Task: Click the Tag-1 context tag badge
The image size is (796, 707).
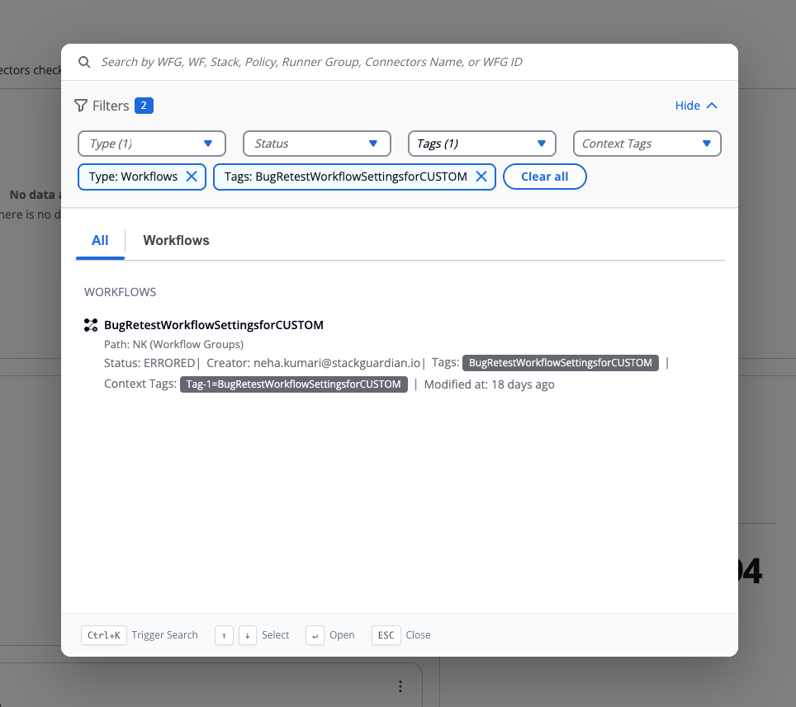Action: click(x=294, y=384)
